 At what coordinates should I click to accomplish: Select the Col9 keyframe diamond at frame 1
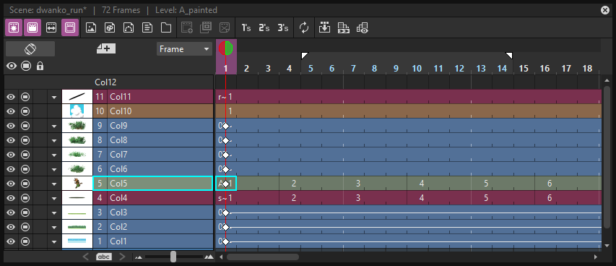point(225,126)
